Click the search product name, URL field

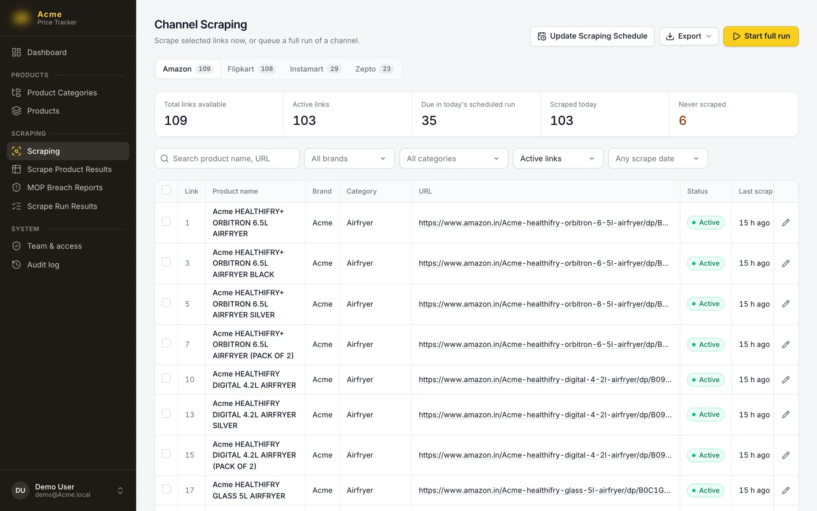click(x=227, y=159)
